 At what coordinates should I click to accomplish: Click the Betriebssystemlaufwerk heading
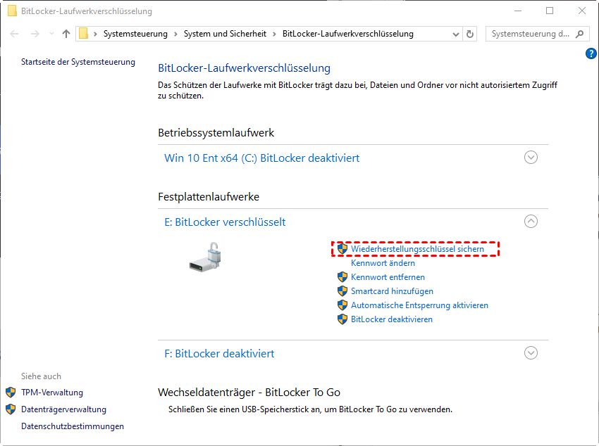tap(216, 133)
